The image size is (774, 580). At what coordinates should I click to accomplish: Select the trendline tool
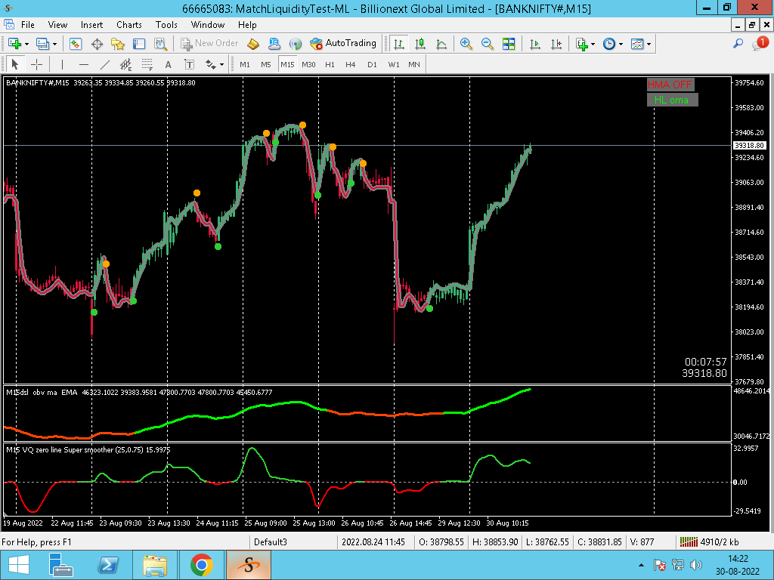click(x=104, y=65)
